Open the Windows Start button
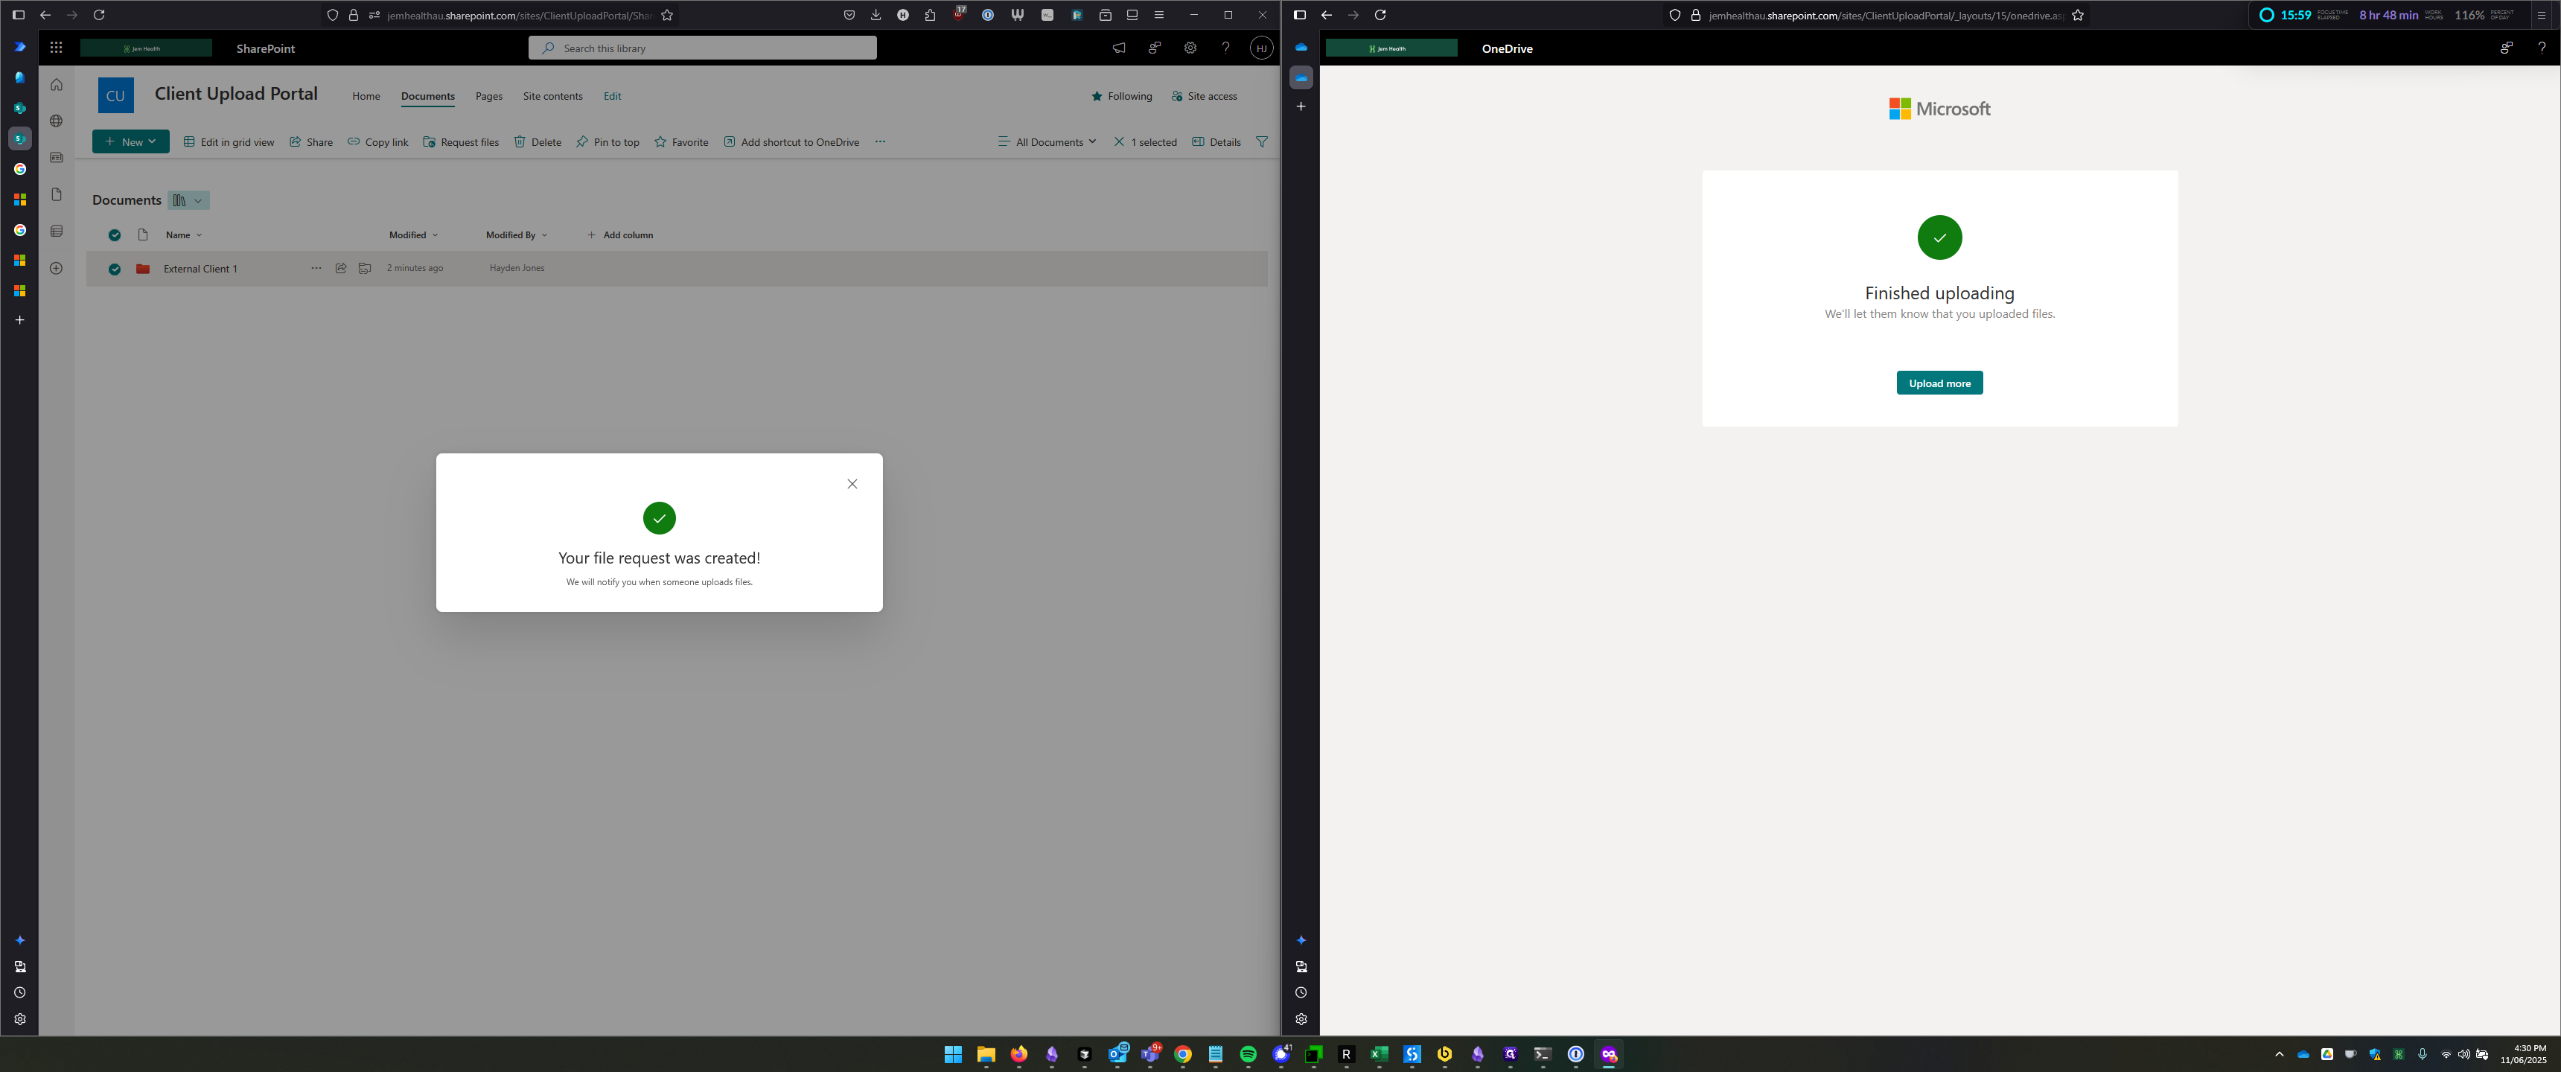 pyautogui.click(x=954, y=1054)
